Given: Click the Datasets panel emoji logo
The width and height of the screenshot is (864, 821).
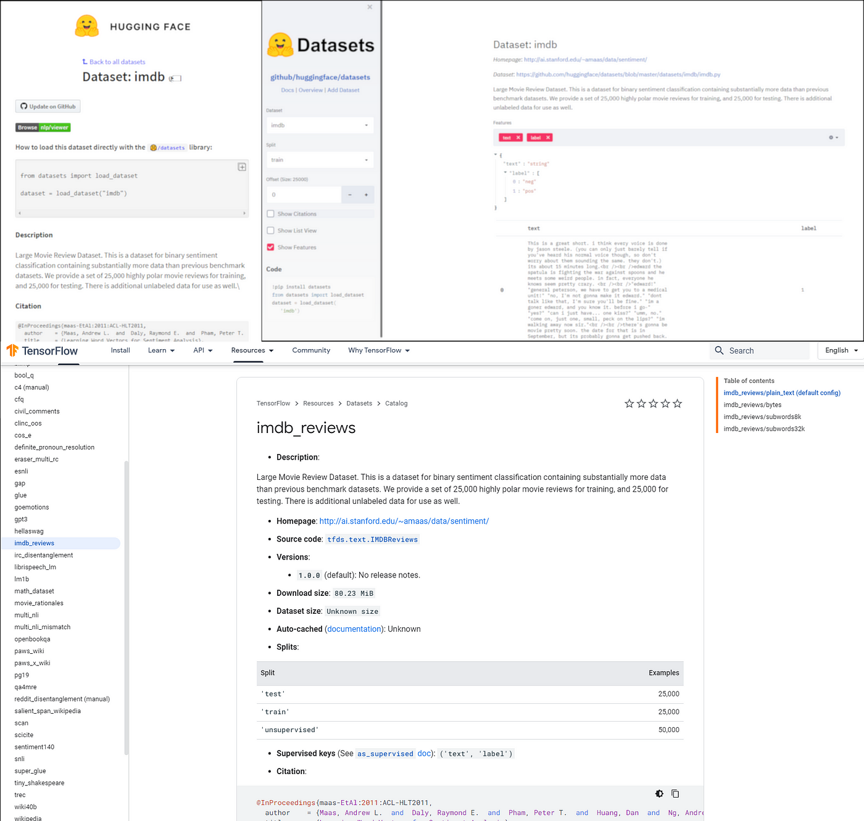Looking at the screenshot, I should pyautogui.click(x=280, y=44).
